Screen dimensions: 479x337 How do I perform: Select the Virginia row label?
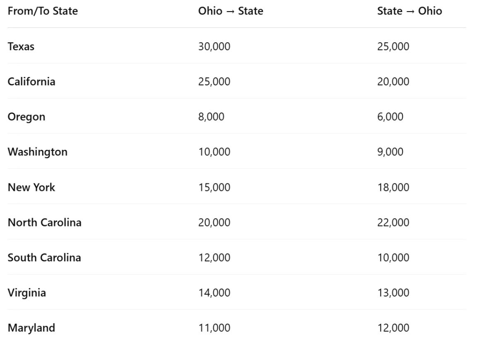point(26,293)
